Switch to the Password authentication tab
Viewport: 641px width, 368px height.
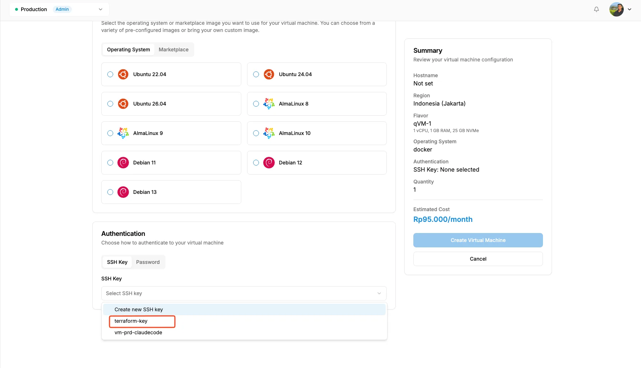click(x=148, y=262)
